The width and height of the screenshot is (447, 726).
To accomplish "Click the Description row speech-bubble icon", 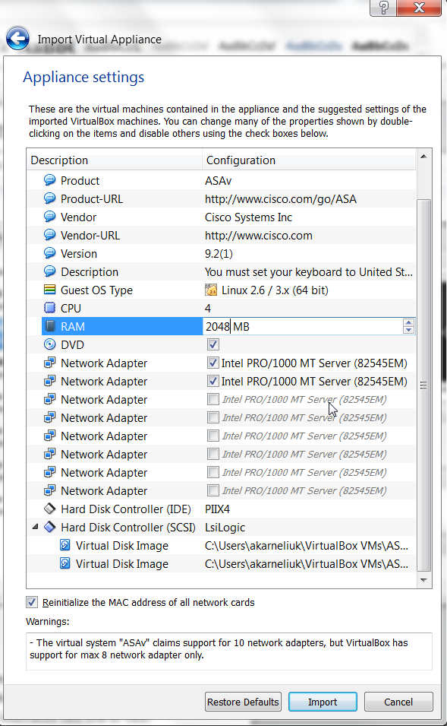I will (49, 271).
